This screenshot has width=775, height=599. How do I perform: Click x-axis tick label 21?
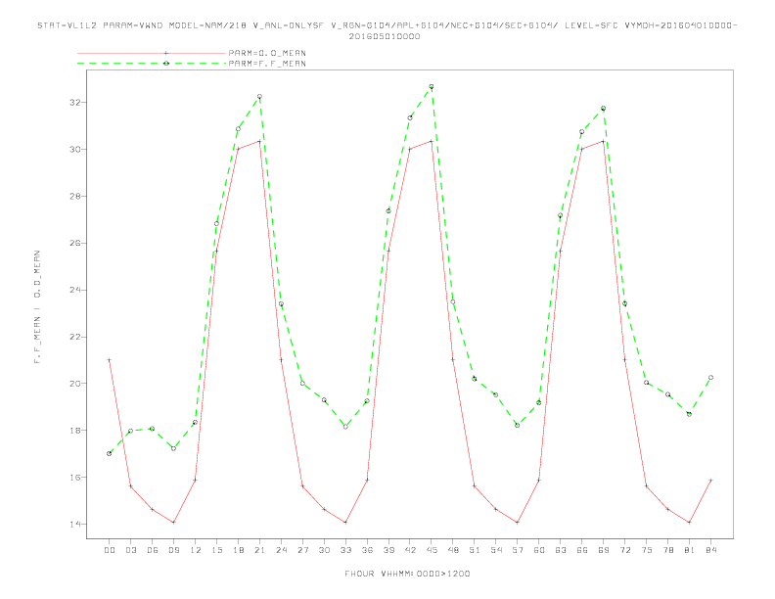259,550
